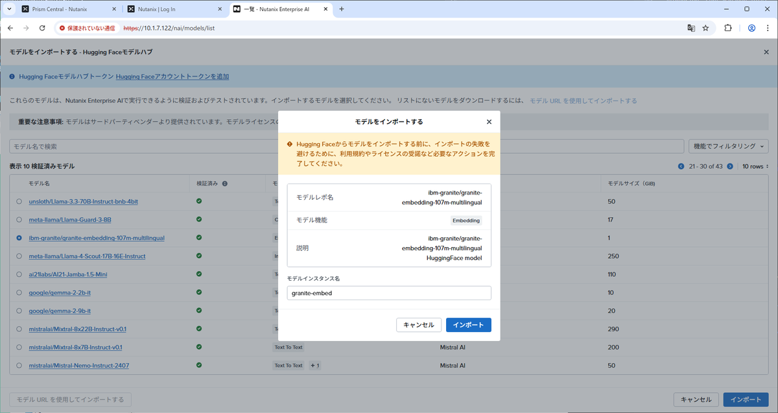This screenshot has height=413, width=778.
Task: Open the browser three-dot menu
Action: pos(768,29)
